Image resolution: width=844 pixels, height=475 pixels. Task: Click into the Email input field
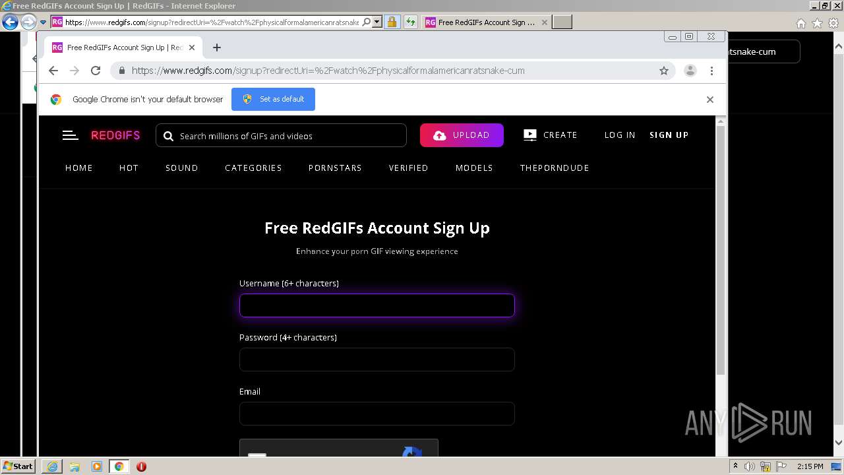pos(377,414)
